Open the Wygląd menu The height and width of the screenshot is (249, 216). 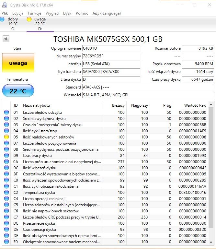click(52, 13)
